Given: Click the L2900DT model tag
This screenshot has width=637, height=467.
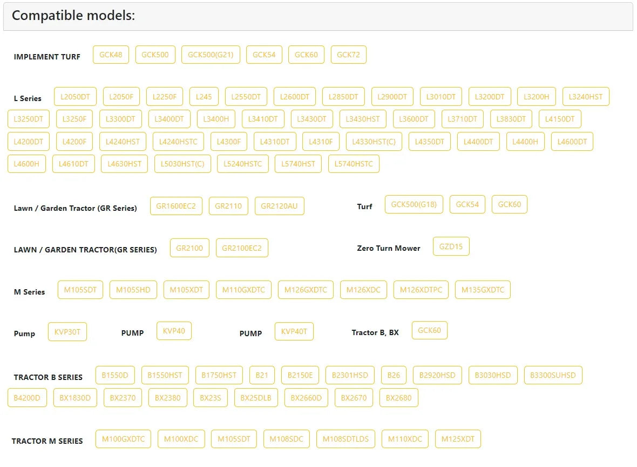Looking at the screenshot, I should point(392,97).
